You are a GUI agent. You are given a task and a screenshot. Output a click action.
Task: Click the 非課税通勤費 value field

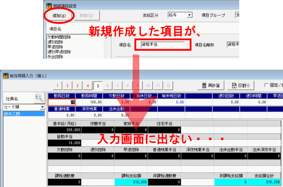[x=164, y=182]
